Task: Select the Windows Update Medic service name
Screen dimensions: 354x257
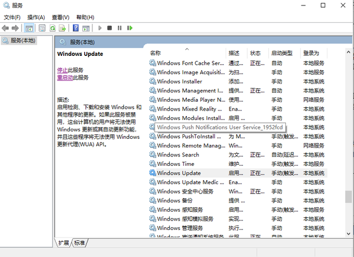Action: pos(190,182)
